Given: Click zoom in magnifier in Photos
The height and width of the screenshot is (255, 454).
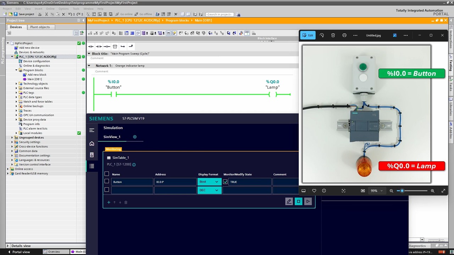Looking at the screenshot, I should point(432,191).
